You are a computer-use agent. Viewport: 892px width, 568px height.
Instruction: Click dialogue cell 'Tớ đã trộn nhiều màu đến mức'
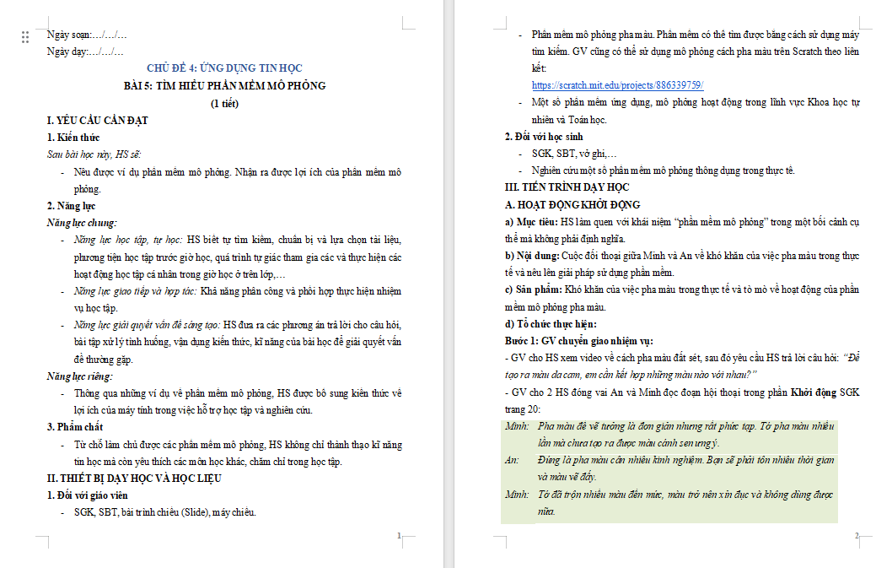tap(685, 502)
